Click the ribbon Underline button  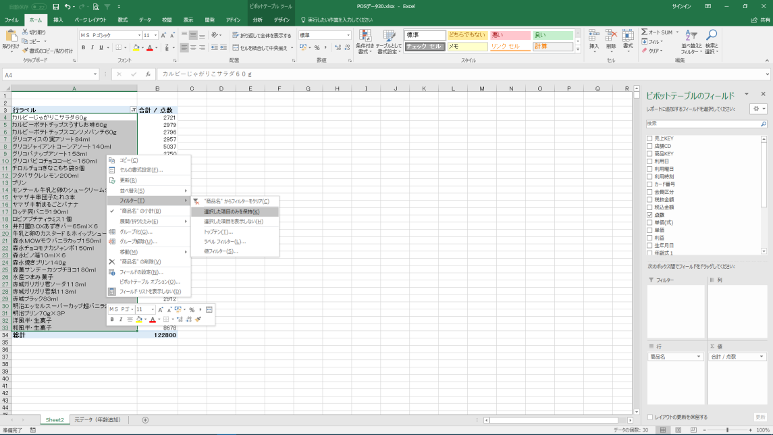click(101, 48)
